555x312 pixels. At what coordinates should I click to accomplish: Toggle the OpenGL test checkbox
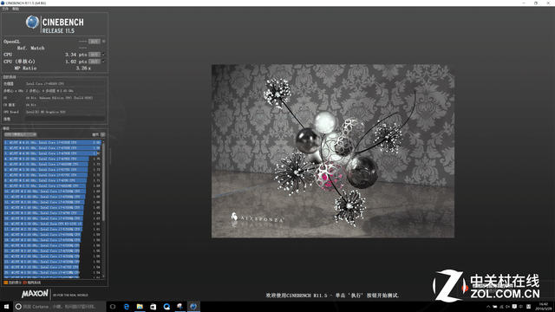[x=104, y=42]
